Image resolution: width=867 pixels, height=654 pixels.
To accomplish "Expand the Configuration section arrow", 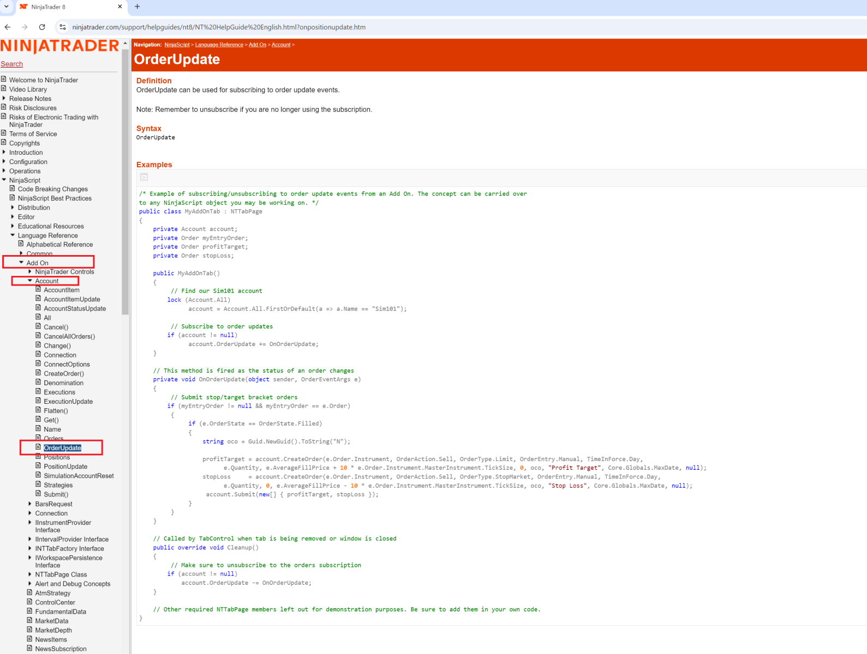I will tap(4, 161).
